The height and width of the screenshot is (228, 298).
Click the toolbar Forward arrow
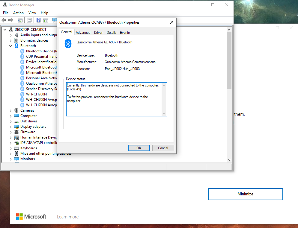11,20
